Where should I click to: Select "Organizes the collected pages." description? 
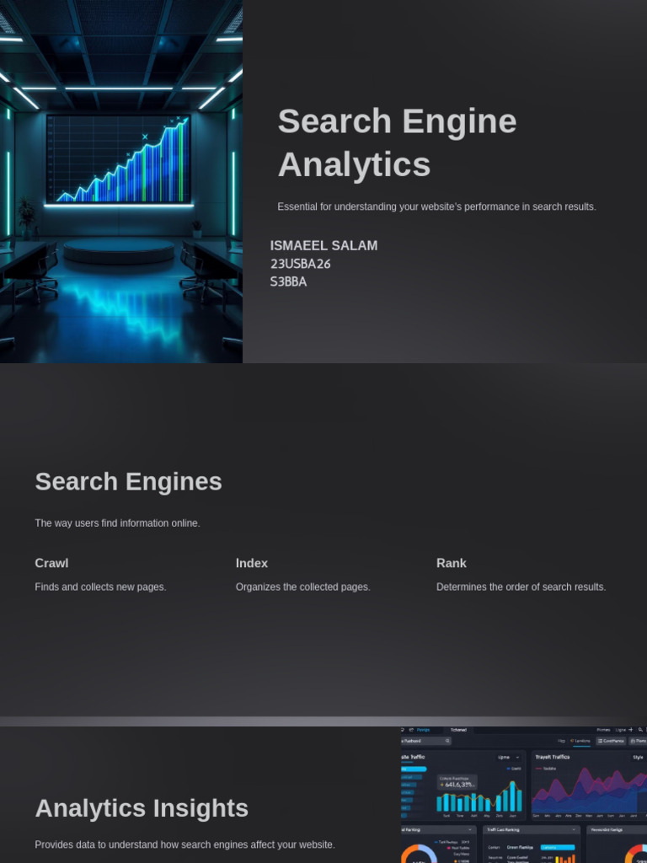[x=303, y=587]
